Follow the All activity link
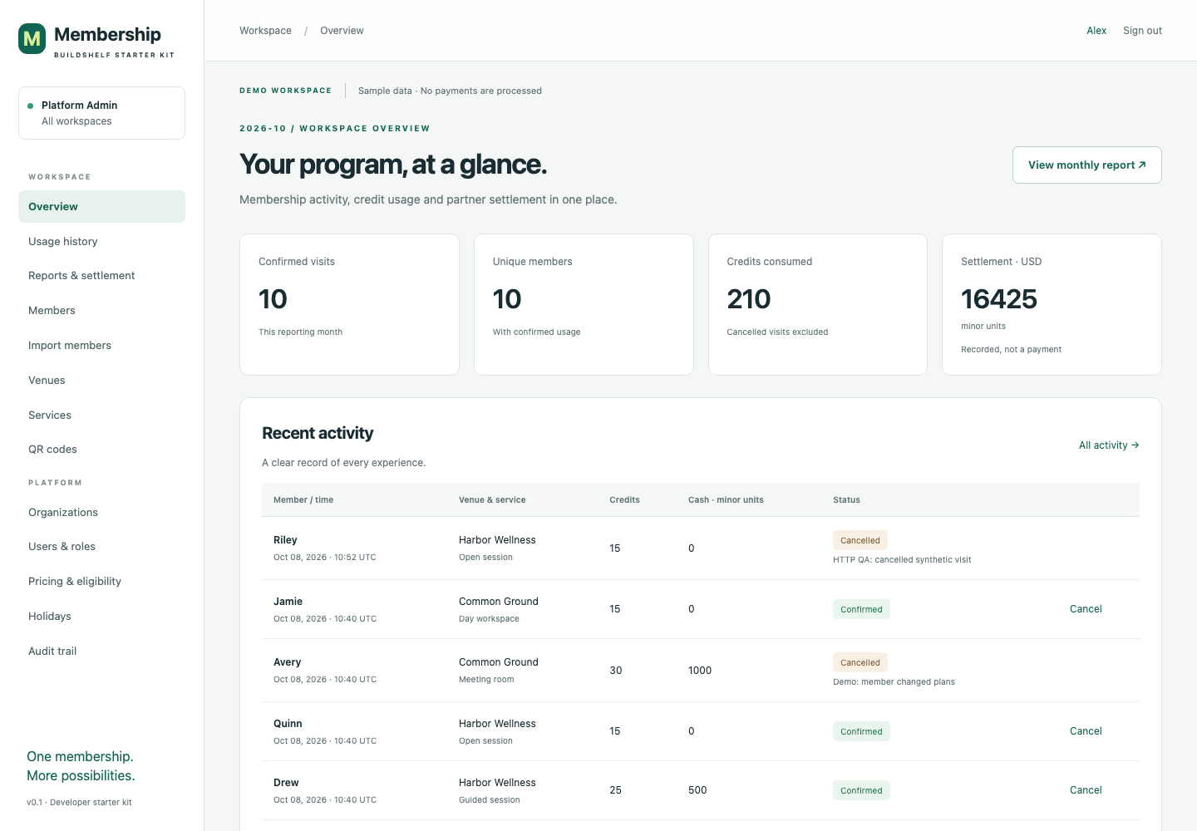The width and height of the screenshot is (1197, 831). [x=1109, y=445]
